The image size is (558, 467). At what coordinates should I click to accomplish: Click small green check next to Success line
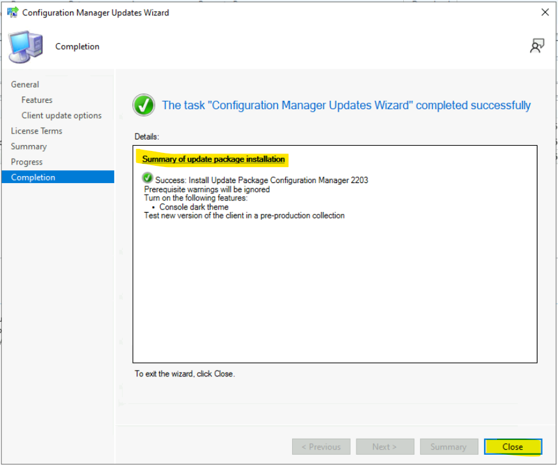(x=147, y=178)
